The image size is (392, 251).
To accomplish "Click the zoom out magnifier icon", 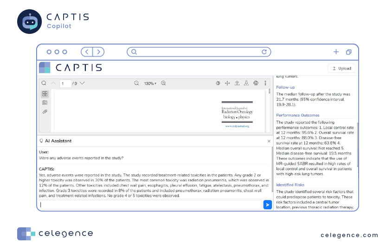I will pyautogui.click(x=136, y=83).
